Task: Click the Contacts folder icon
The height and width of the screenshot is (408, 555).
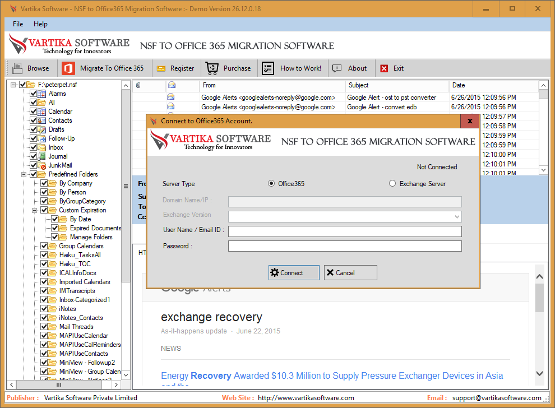Action: pos(42,120)
